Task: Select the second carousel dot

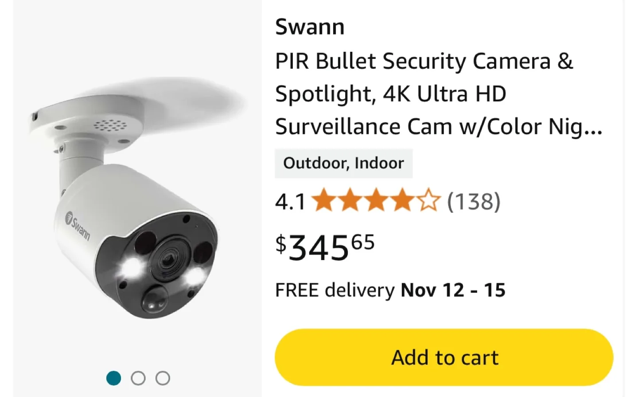Action: pyautogui.click(x=139, y=378)
